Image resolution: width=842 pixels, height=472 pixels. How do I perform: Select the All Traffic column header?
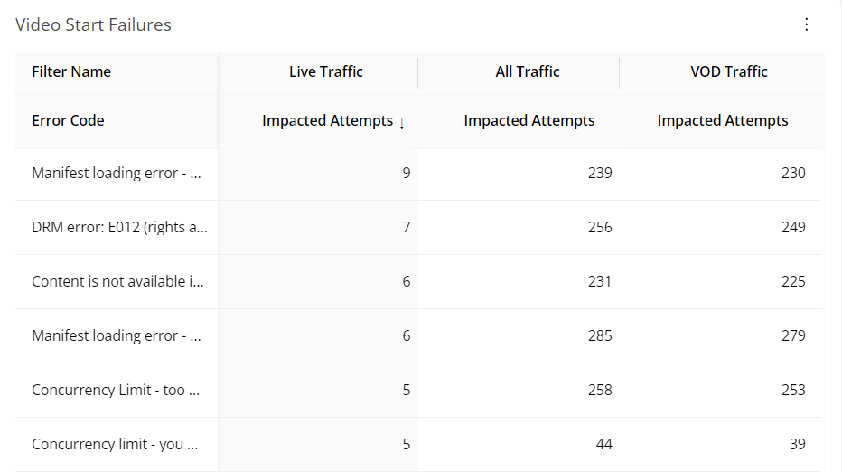tap(528, 71)
